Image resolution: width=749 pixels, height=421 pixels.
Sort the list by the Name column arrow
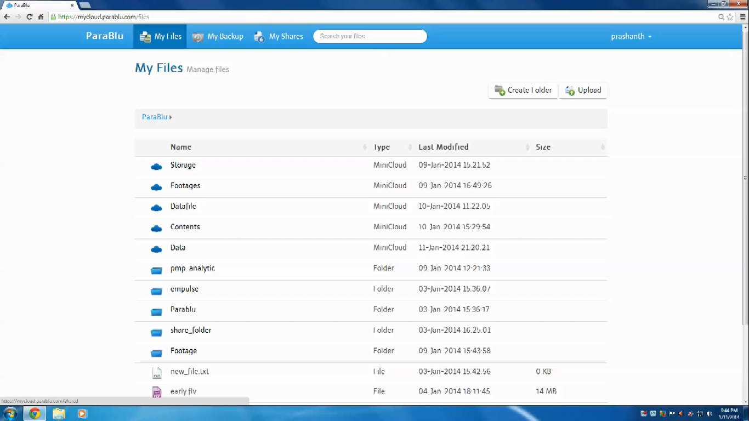[365, 147]
